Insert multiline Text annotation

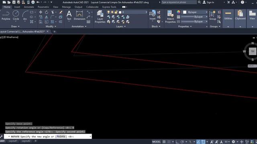69,16
